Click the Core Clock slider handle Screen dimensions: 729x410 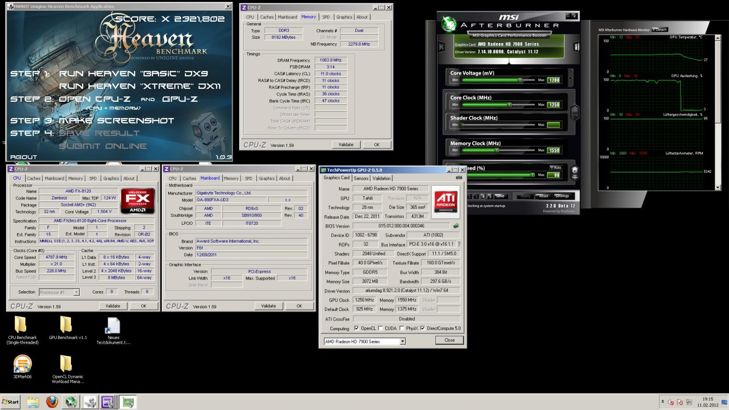click(x=509, y=105)
